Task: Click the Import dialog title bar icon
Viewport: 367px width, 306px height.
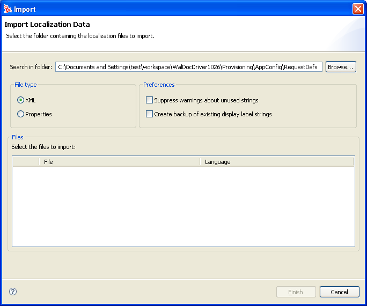Action: 8,9
